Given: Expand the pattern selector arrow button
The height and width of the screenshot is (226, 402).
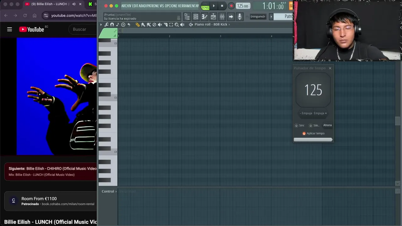Looking at the screenshot, I should [271, 16].
